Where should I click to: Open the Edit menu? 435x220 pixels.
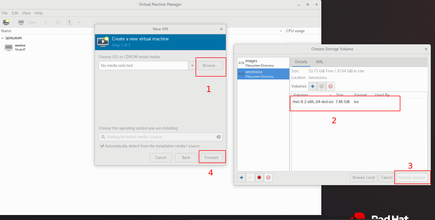(x=15, y=13)
